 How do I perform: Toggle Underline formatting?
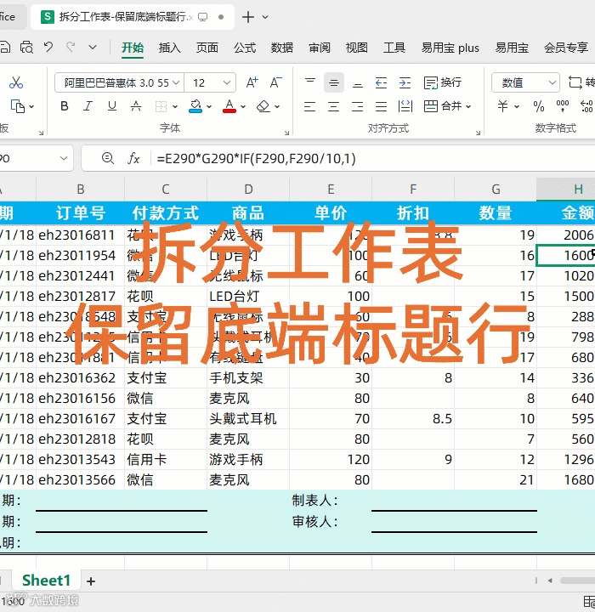112,106
